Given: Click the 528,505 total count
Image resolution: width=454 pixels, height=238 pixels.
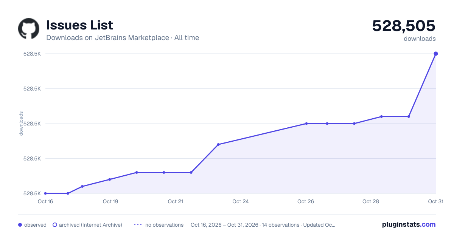Looking at the screenshot, I should (404, 26).
